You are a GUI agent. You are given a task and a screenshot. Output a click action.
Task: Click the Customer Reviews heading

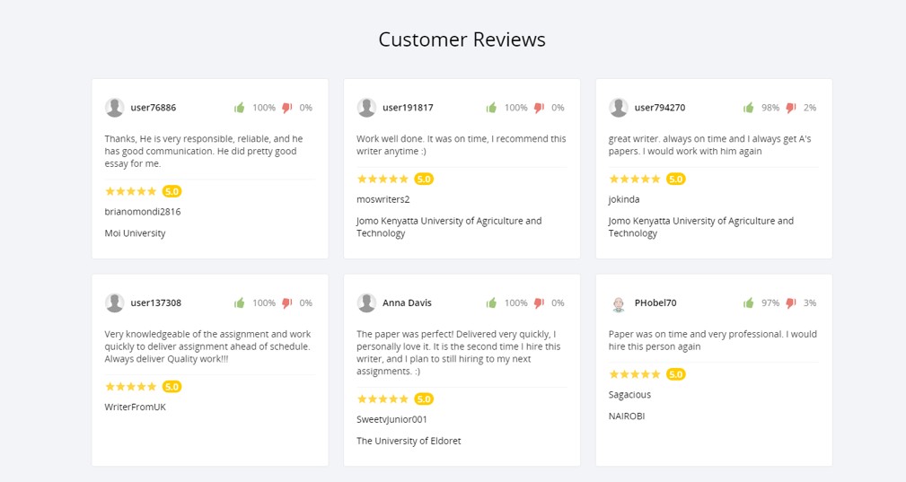pos(462,39)
